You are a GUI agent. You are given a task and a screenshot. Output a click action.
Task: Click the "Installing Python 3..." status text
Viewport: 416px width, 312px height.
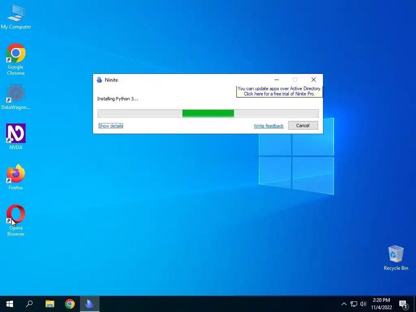[117, 99]
